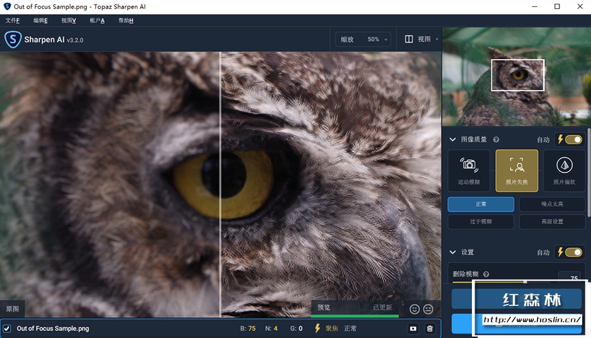Open the 缩放 50% zoom dropdown
591x338 pixels.
364,40
